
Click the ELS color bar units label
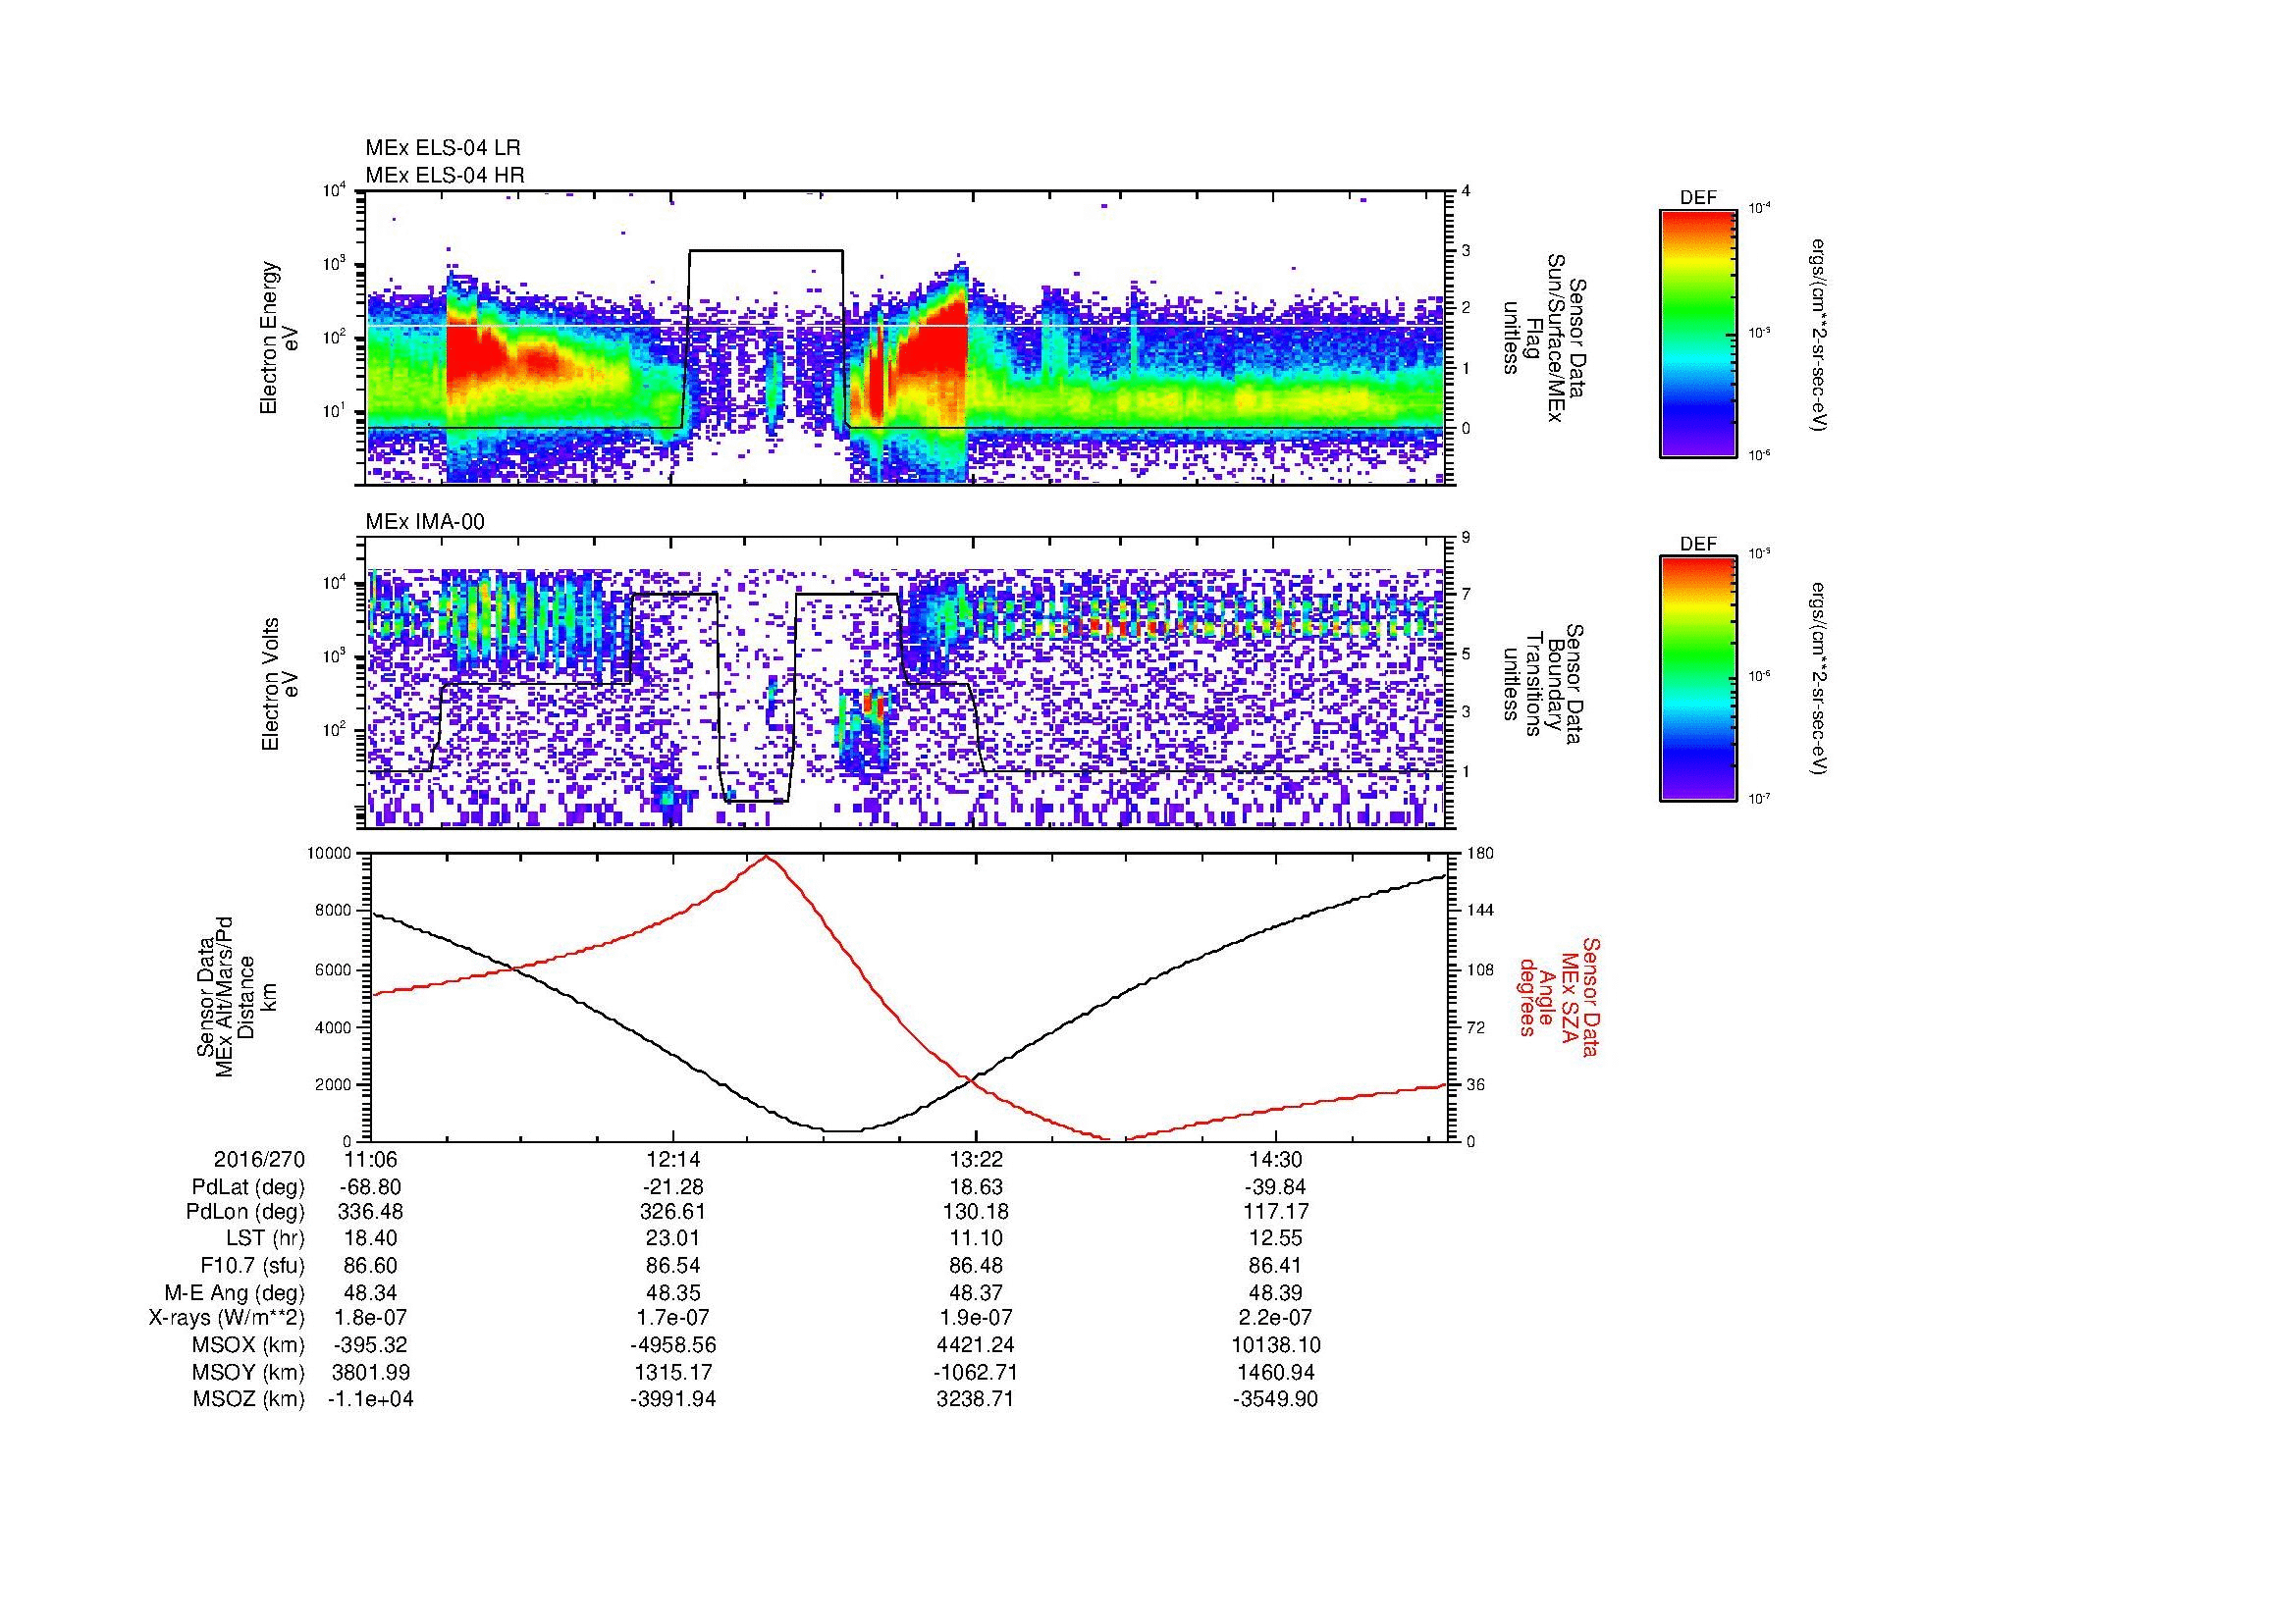(x=1821, y=334)
